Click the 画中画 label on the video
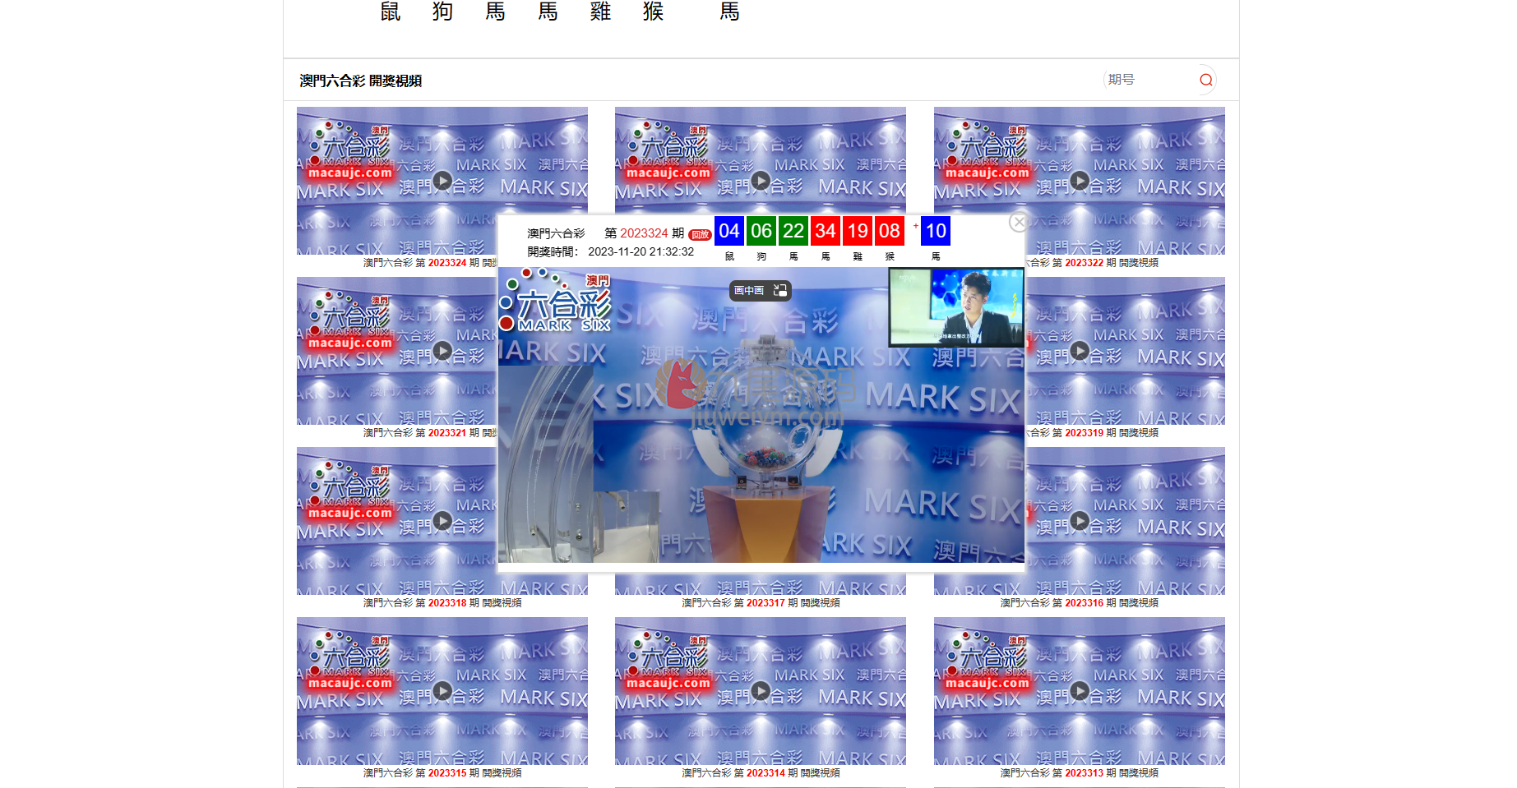 (749, 291)
